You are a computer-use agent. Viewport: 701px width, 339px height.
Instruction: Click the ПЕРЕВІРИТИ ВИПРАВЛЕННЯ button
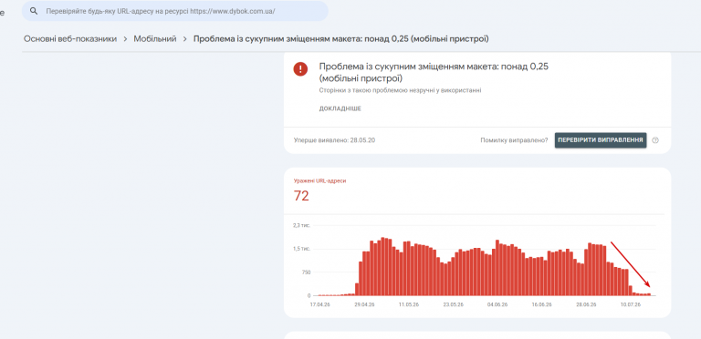point(601,140)
